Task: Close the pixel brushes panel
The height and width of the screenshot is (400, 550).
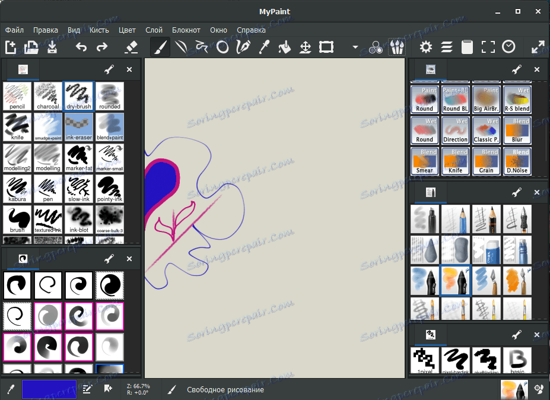Action: click(x=536, y=335)
